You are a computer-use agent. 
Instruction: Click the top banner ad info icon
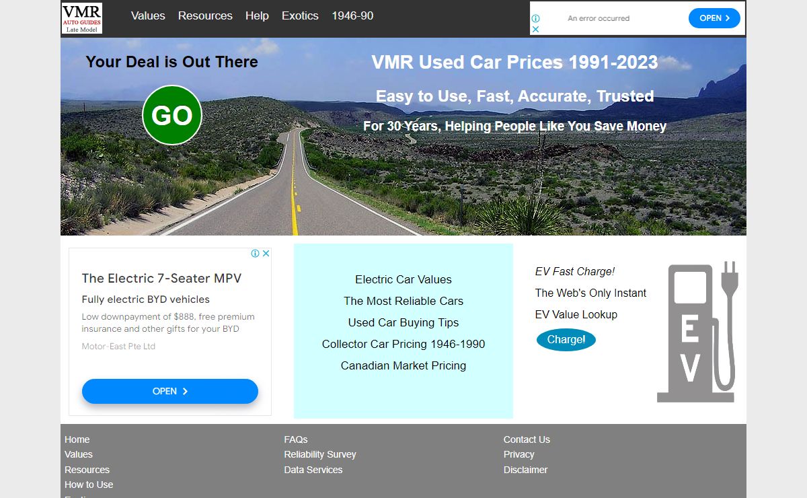[536, 19]
